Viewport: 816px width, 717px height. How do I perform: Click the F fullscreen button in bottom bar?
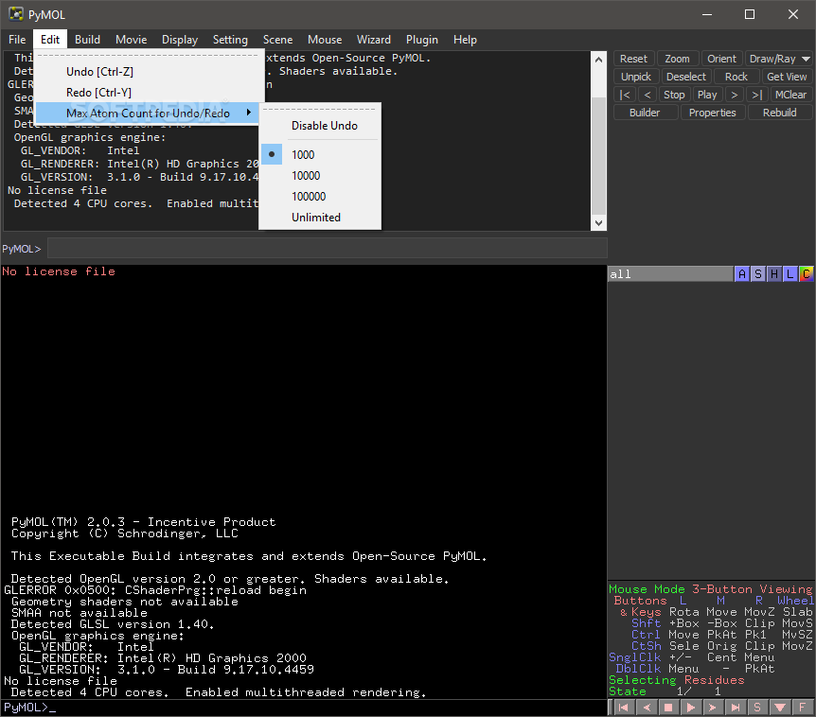802,708
